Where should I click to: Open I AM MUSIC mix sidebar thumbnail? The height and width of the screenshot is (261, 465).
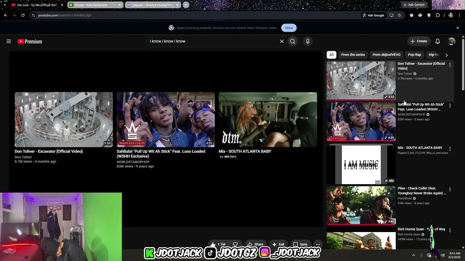click(x=361, y=165)
